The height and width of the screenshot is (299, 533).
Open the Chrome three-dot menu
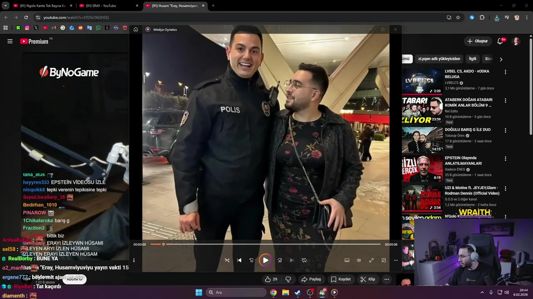(x=527, y=17)
